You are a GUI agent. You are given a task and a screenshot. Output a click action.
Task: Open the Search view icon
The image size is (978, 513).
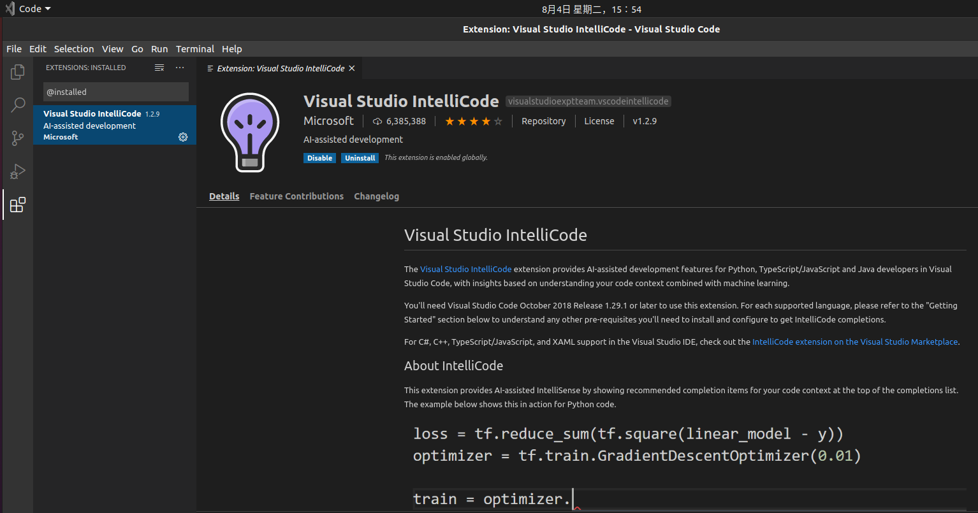tap(18, 105)
